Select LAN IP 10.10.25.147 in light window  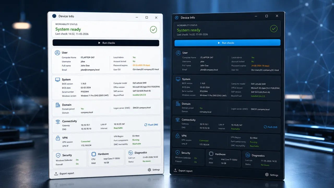point(119,124)
